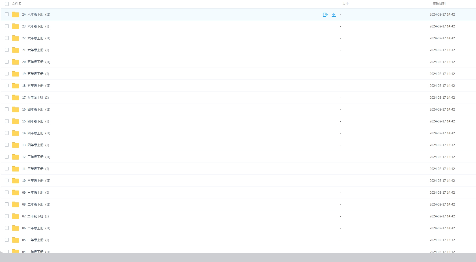
Task: Open folder icon of 20. 五年级下册 (II)
Action: (16, 62)
